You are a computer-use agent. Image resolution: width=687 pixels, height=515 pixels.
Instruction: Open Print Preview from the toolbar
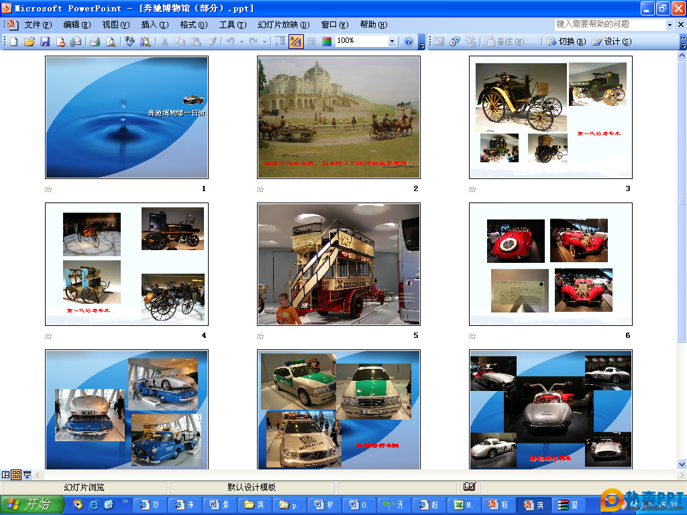(111, 42)
